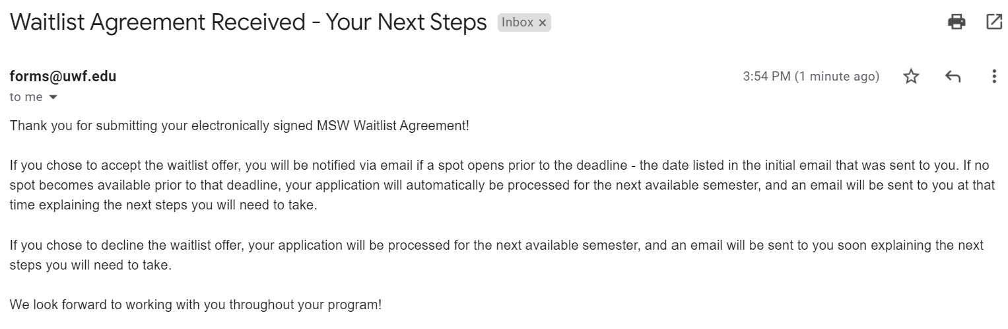Image resolution: width=1008 pixels, height=329 pixels.
Task: Star this message from forms@uwf.edu
Action: tap(911, 77)
